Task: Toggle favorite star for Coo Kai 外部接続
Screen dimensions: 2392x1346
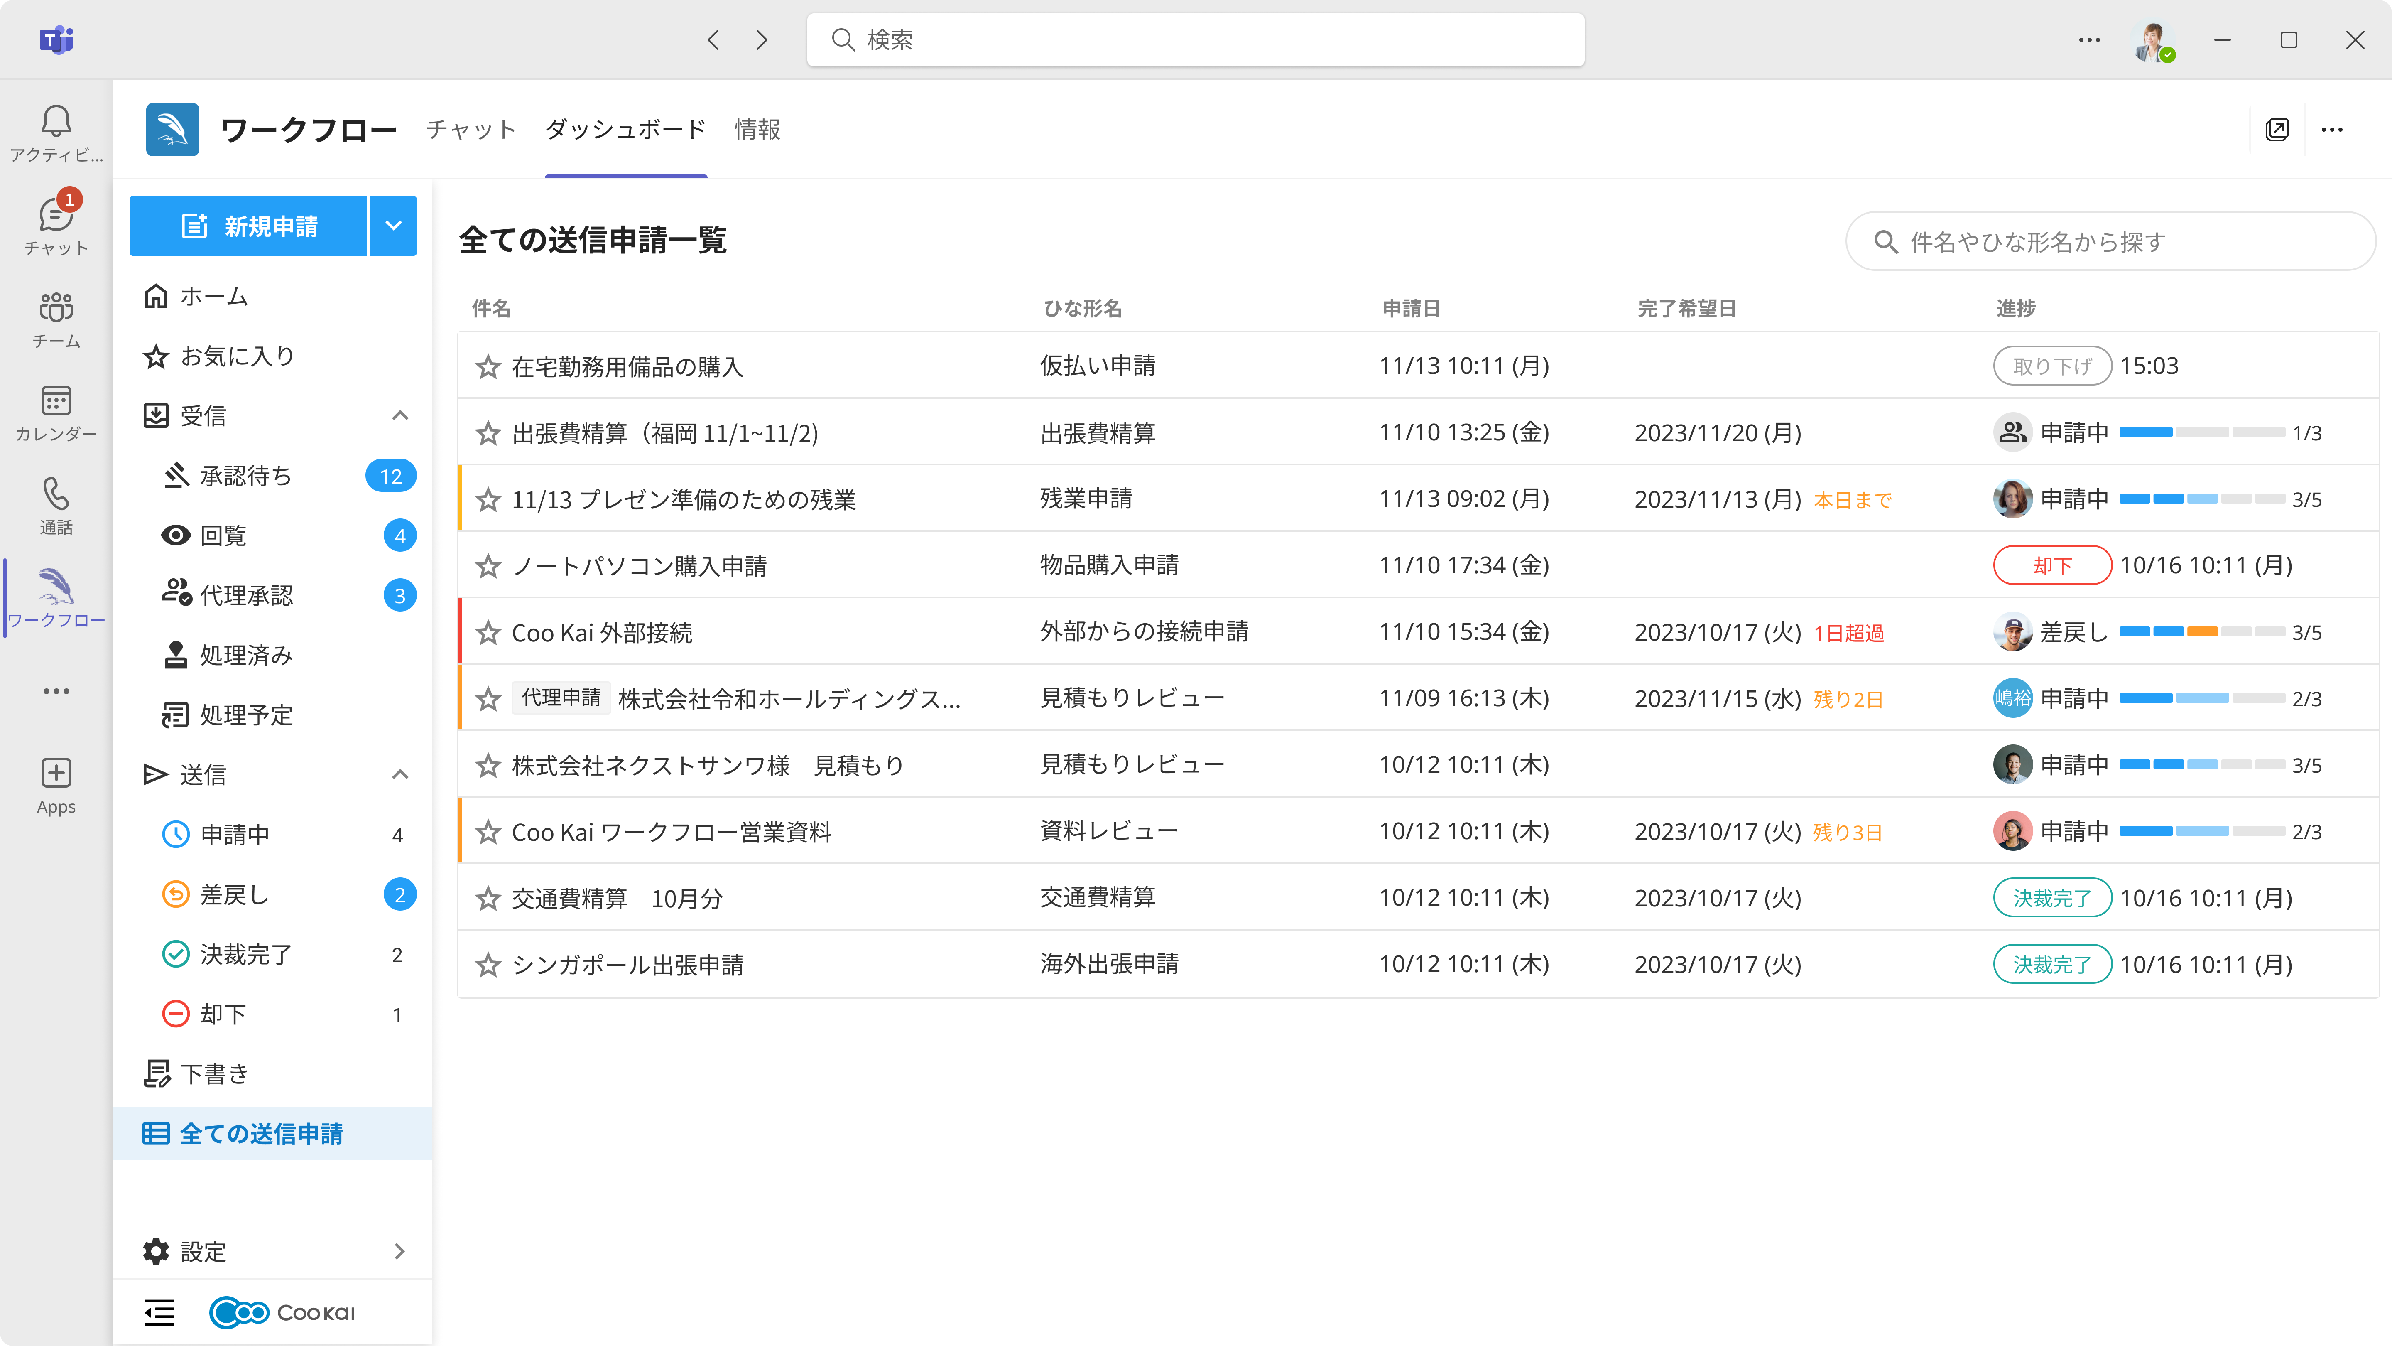Action: pyautogui.click(x=488, y=633)
